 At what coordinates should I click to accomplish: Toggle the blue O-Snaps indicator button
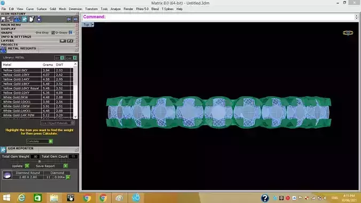70,33
